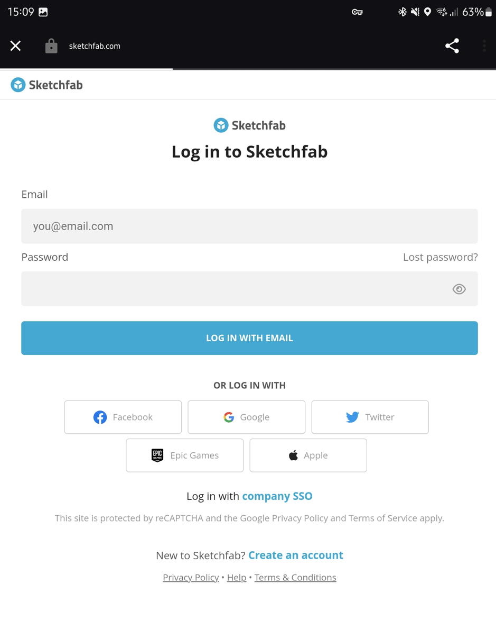Open the Terms & Conditions link
496x620 pixels.
[295, 577]
